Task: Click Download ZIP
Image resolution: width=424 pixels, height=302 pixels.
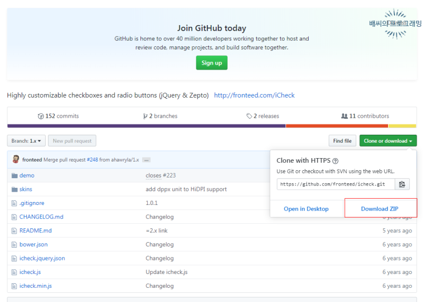Action: [x=379, y=208]
